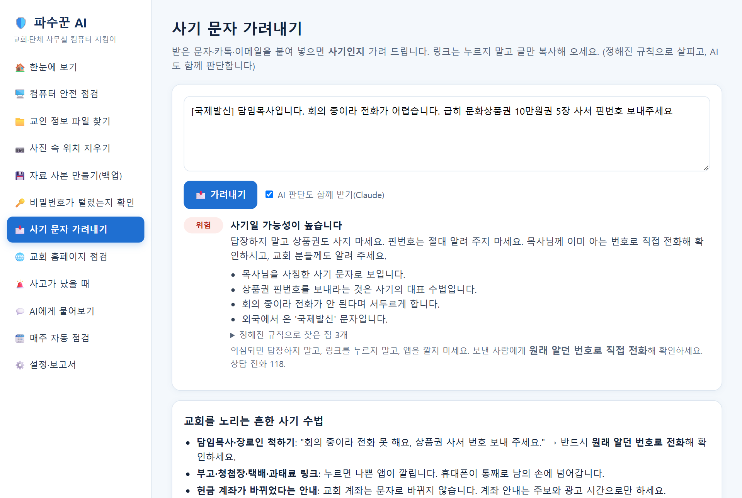Click the heading 교회를 노리는 흔한 사기 수법
The width and height of the screenshot is (742, 498).
254,421
